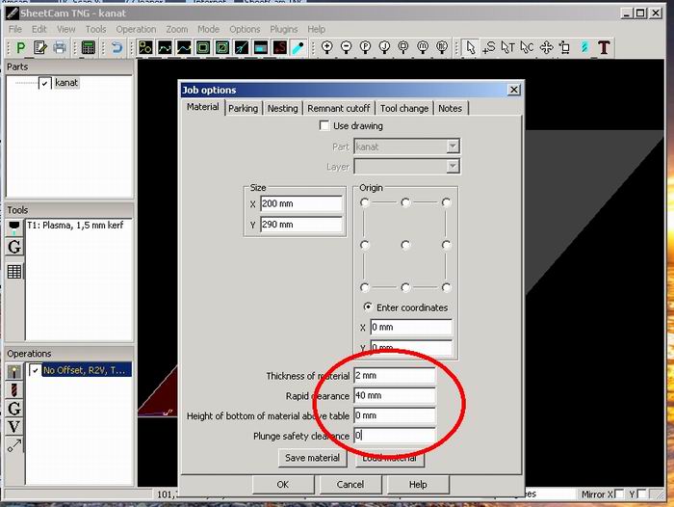Click the Rapid clearance 40 mm field
The height and width of the screenshot is (507, 674).
(395, 395)
